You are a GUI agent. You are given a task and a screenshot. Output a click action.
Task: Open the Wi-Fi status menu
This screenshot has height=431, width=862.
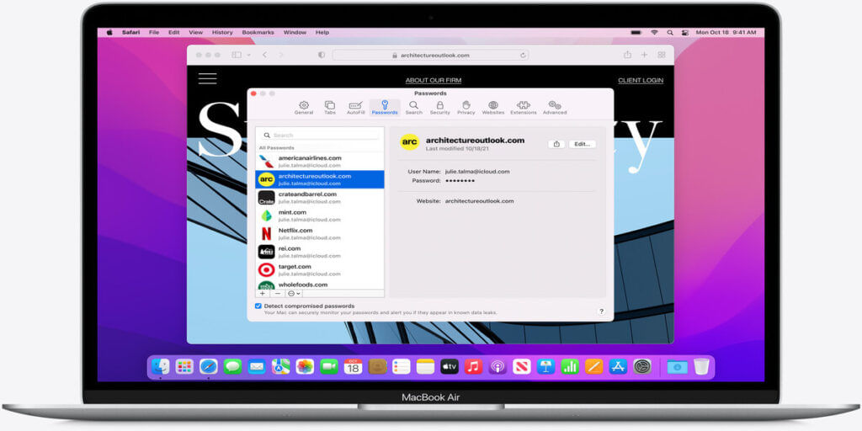tap(653, 33)
